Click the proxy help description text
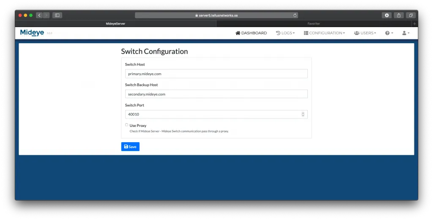 (x=179, y=131)
